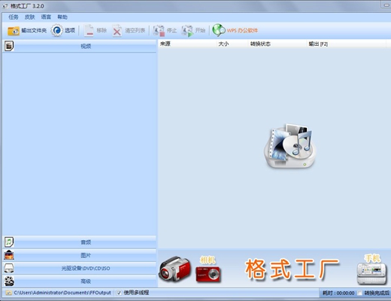
Task: Click the 开始 start icon
Action: click(x=187, y=31)
